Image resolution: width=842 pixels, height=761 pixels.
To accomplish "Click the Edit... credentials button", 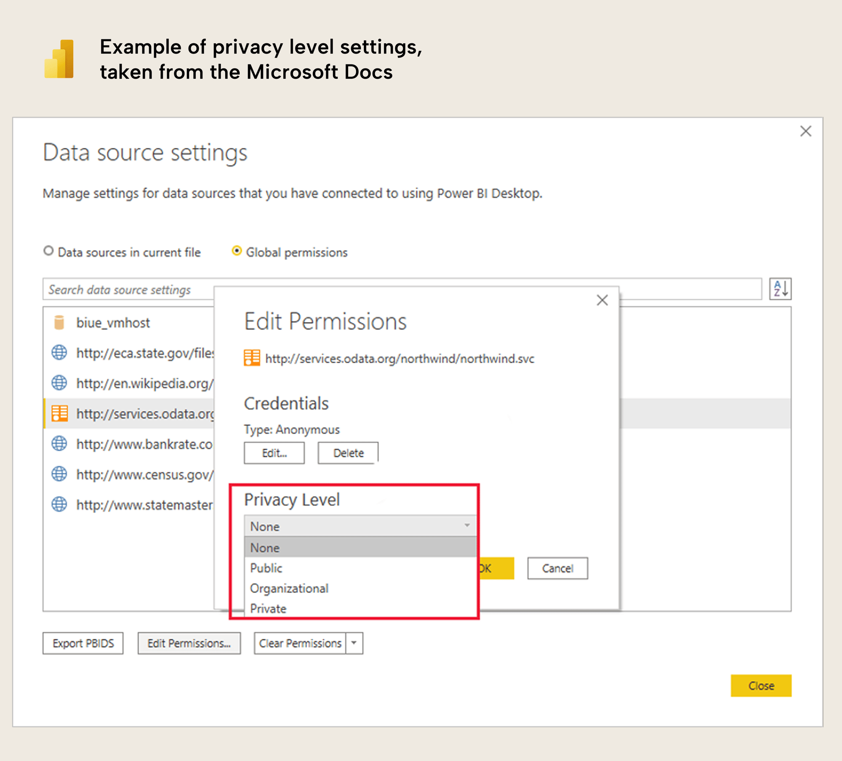I will click(274, 453).
